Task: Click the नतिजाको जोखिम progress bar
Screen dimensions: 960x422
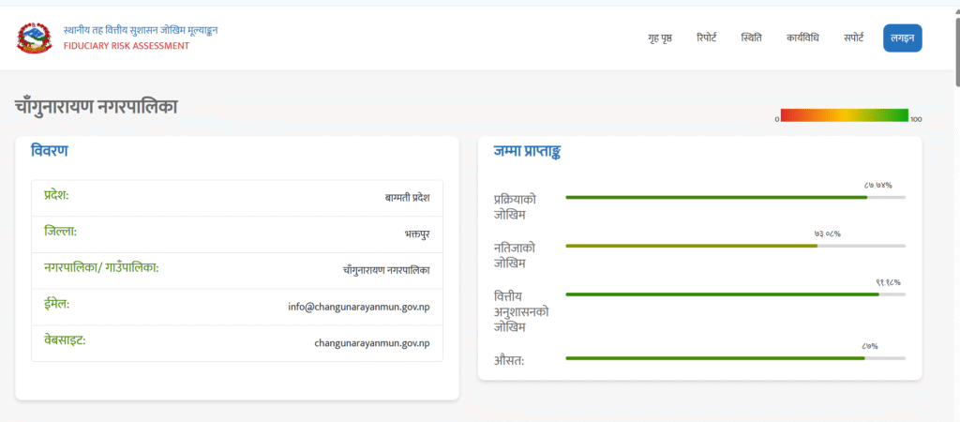Action: click(x=735, y=246)
